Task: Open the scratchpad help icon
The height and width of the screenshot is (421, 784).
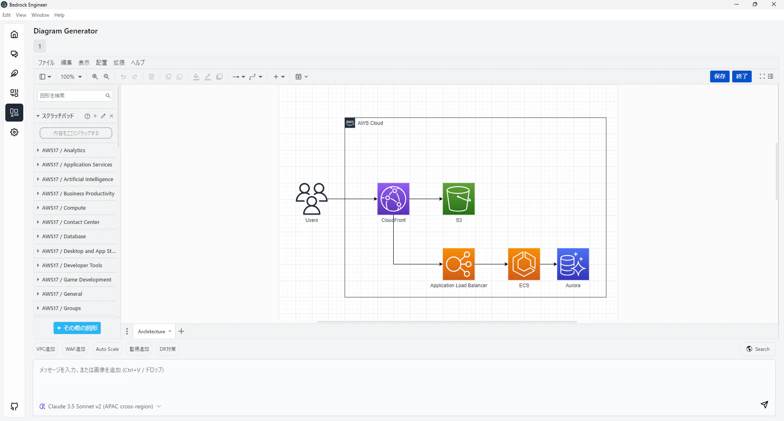Action: (x=87, y=116)
